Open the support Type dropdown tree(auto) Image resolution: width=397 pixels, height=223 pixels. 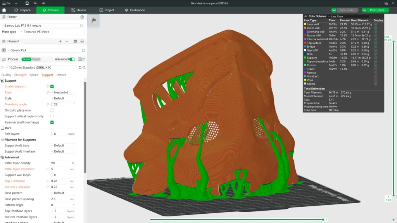click(63, 92)
